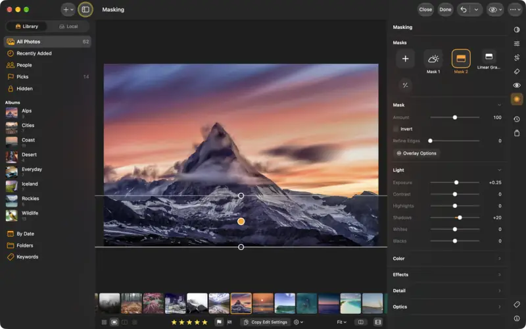
Task: Open the more options ellipsis menu
Action: (x=515, y=9)
